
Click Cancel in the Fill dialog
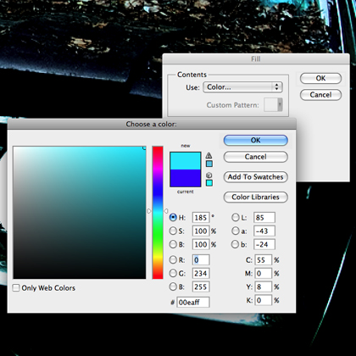point(320,95)
